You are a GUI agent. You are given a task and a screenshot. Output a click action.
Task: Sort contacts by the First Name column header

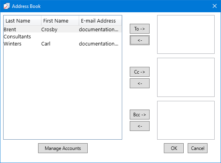[x=60, y=21]
